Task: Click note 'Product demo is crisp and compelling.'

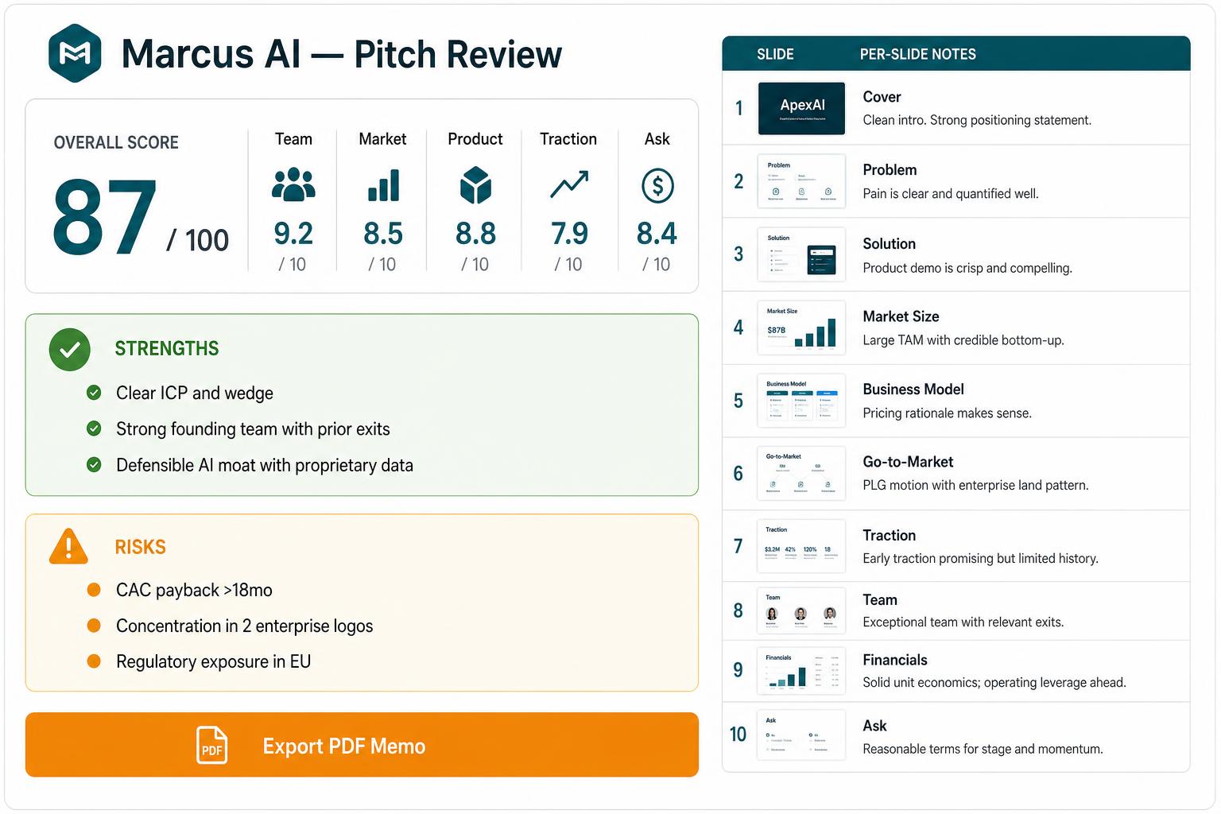Action: [x=967, y=268]
